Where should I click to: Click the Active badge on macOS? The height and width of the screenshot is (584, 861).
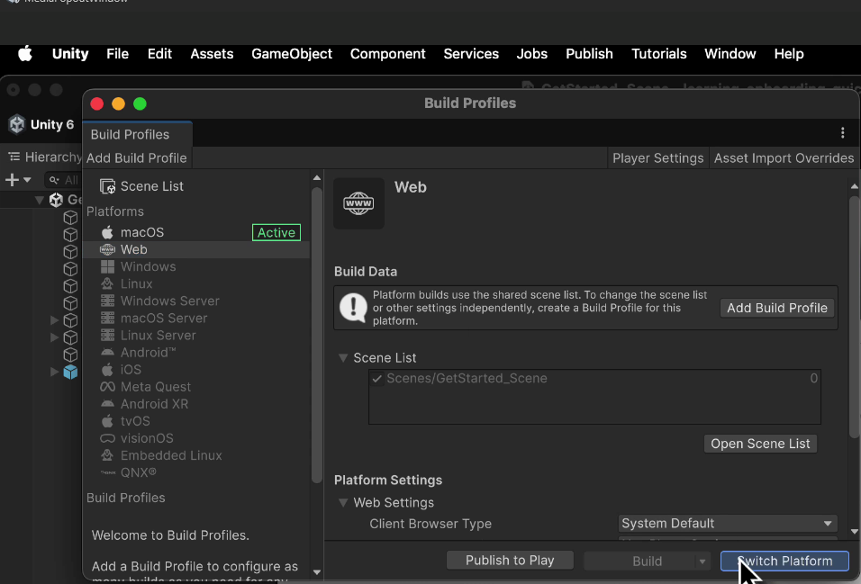click(276, 232)
